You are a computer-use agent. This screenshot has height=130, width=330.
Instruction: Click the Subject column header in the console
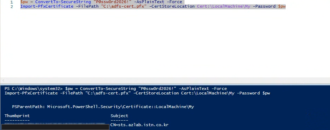tap(119, 116)
